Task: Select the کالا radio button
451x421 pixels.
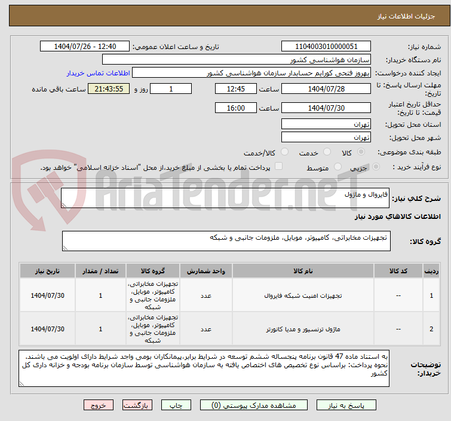Action: [361, 151]
